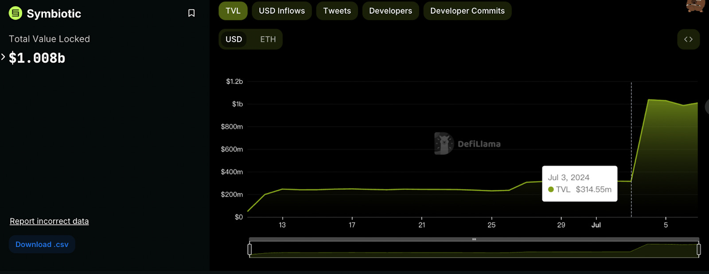Click the $1.008b TVL value
709x274 pixels.
point(37,58)
